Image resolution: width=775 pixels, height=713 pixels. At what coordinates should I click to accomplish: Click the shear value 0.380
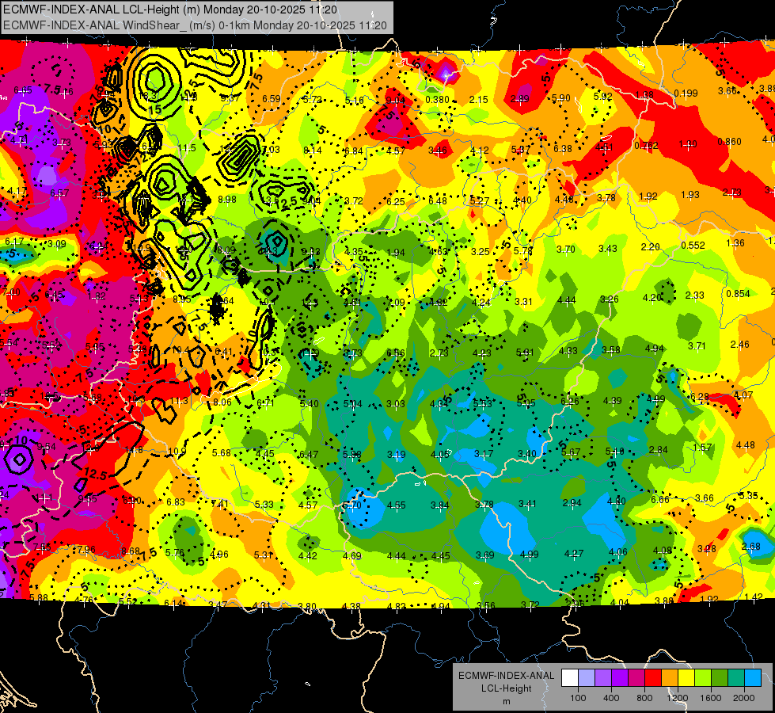point(438,100)
